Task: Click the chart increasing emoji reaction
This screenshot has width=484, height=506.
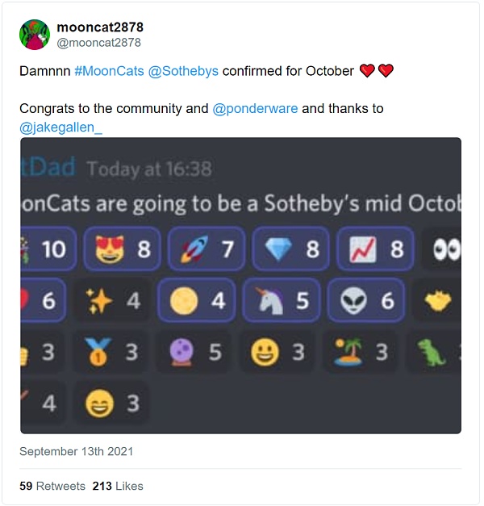Action: 375,249
